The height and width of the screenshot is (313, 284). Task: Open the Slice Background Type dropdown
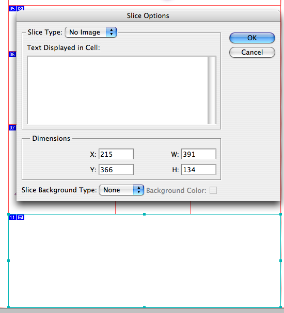(x=121, y=190)
